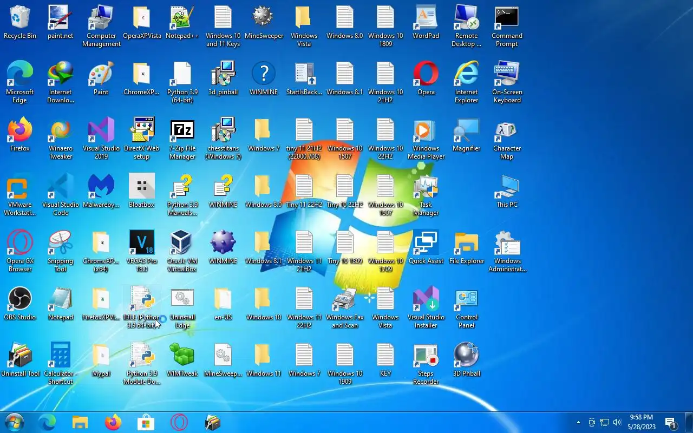Viewport: 693px width, 433px height.
Task: Select the paint.net desktop shortcut
Action: coord(61,23)
